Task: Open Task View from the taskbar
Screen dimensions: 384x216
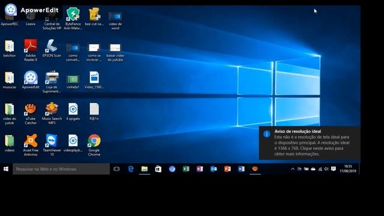Action: click(x=116, y=169)
